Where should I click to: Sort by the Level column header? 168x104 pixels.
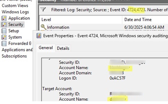coord(81,20)
